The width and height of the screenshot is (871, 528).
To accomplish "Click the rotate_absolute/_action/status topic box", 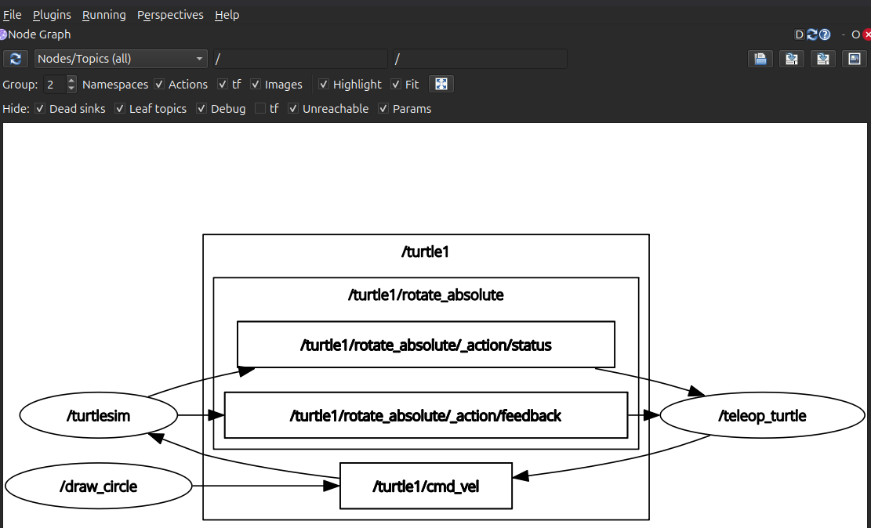I will (x=426, y=345).
